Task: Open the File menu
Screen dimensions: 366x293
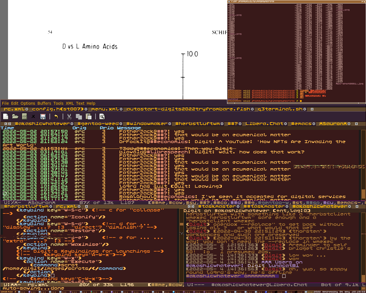Action: pyautogui.click(x=5, y=103)
